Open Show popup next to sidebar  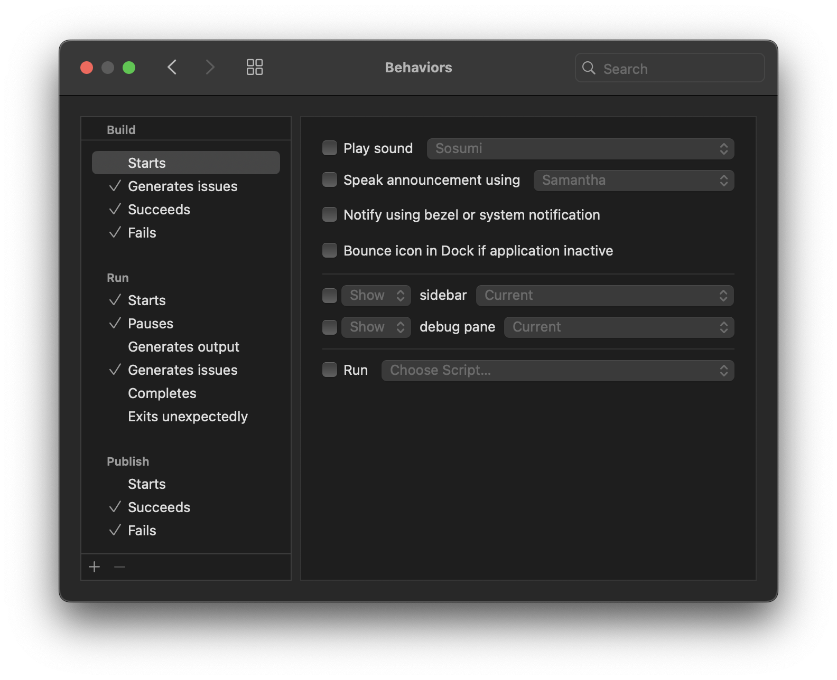[376, 295]
